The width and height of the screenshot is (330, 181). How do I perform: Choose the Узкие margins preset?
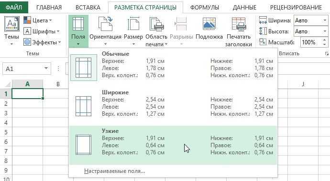(x=173, y=145)
